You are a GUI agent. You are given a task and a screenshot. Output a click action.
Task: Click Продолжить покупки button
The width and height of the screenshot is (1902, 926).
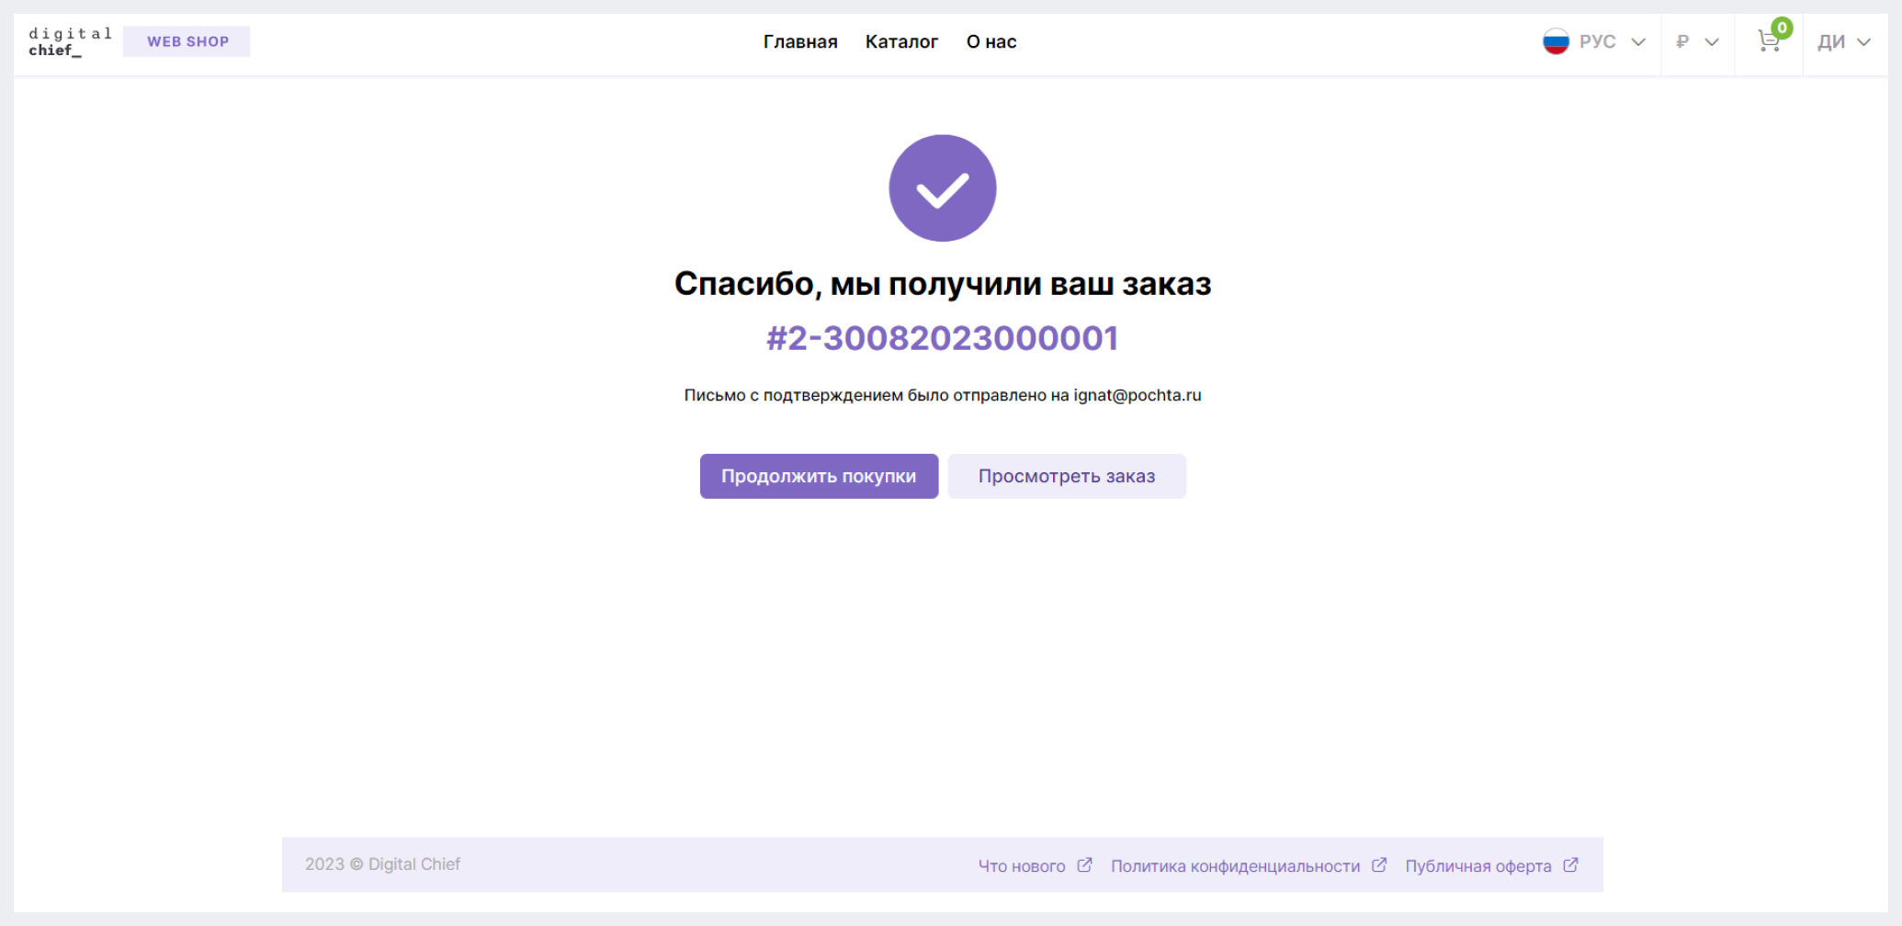(819, 476)
